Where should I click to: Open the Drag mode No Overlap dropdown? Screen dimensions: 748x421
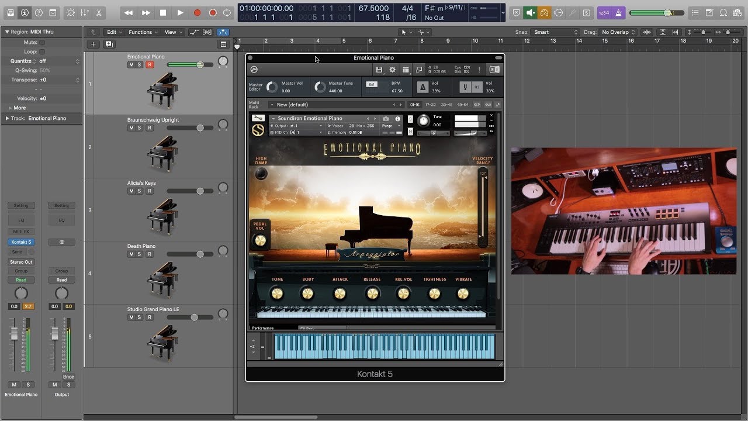(618, 32)
